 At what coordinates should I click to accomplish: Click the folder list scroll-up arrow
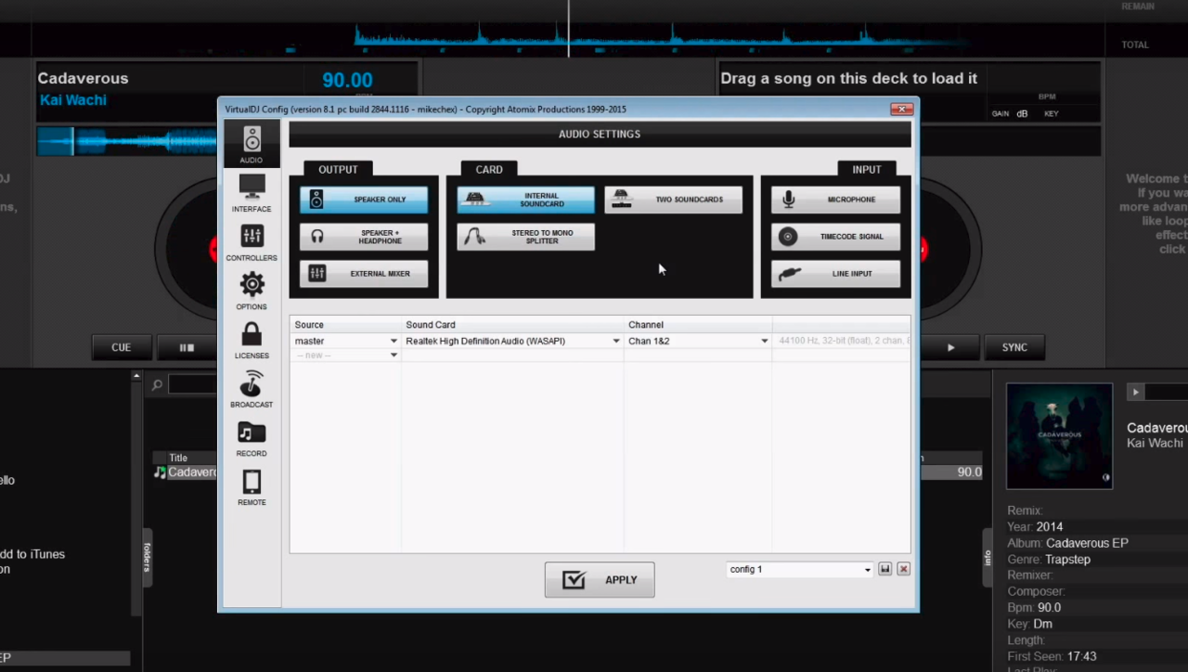[x=136, y=376]
